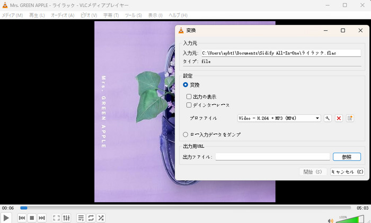Click the キャンセル (C) button
The image size is (371, 223).
pos(347,172)
